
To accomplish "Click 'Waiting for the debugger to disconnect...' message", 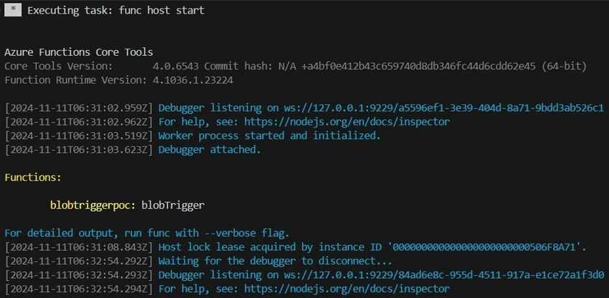I will pos(275,261).
